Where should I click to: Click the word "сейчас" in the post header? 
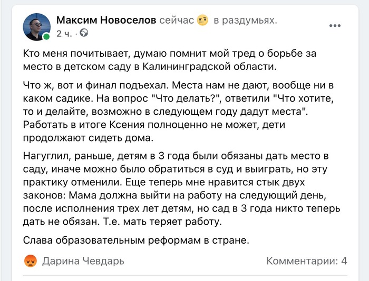(x=177, y=21)
